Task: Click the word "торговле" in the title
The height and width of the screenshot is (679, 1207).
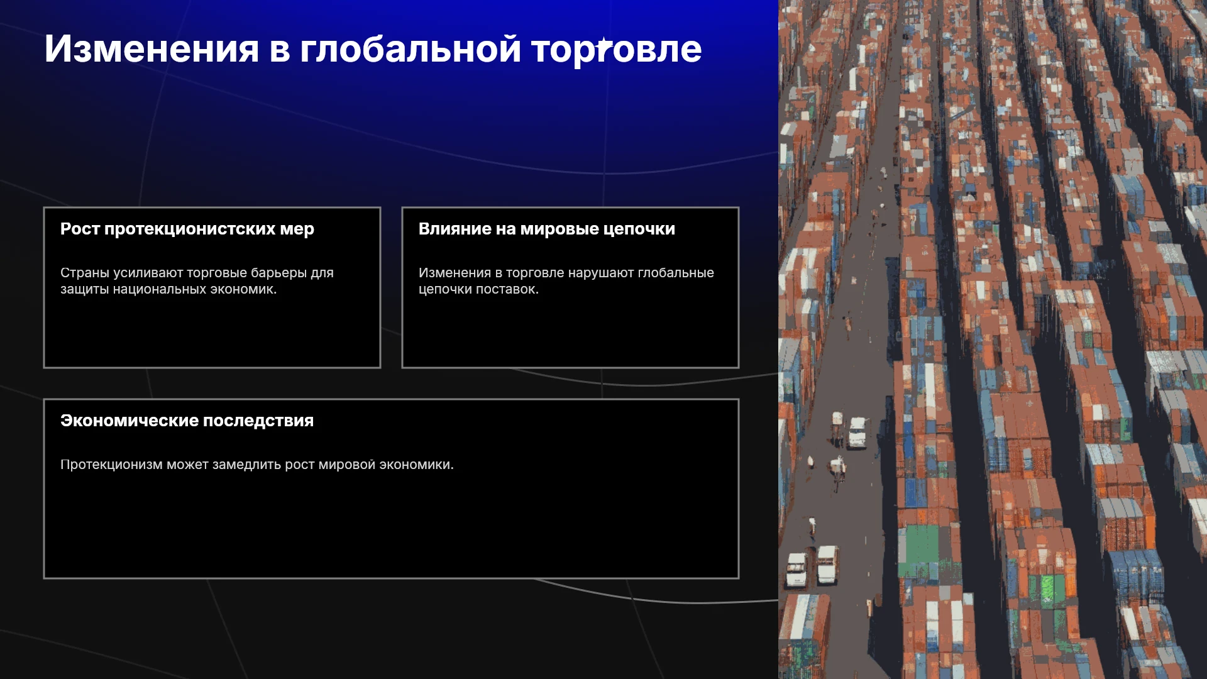Action: coord(616,49)
